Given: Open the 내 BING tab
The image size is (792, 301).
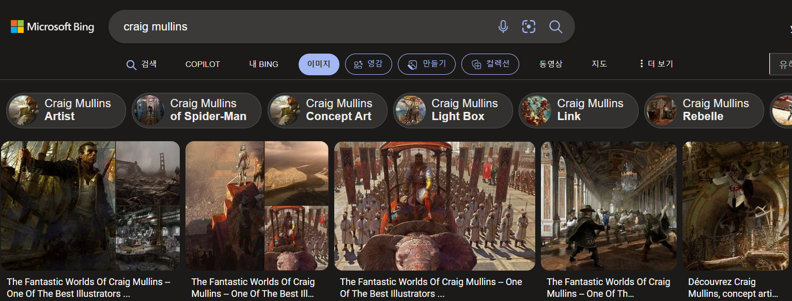Looking at the screenshot, I should (263, 64).
